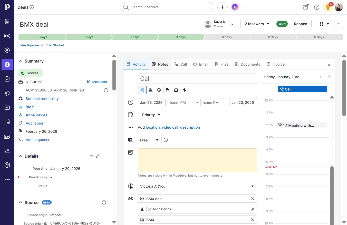347x225 pixels.
Task: Open the Marketplace store icon
Action: [305, 7]
